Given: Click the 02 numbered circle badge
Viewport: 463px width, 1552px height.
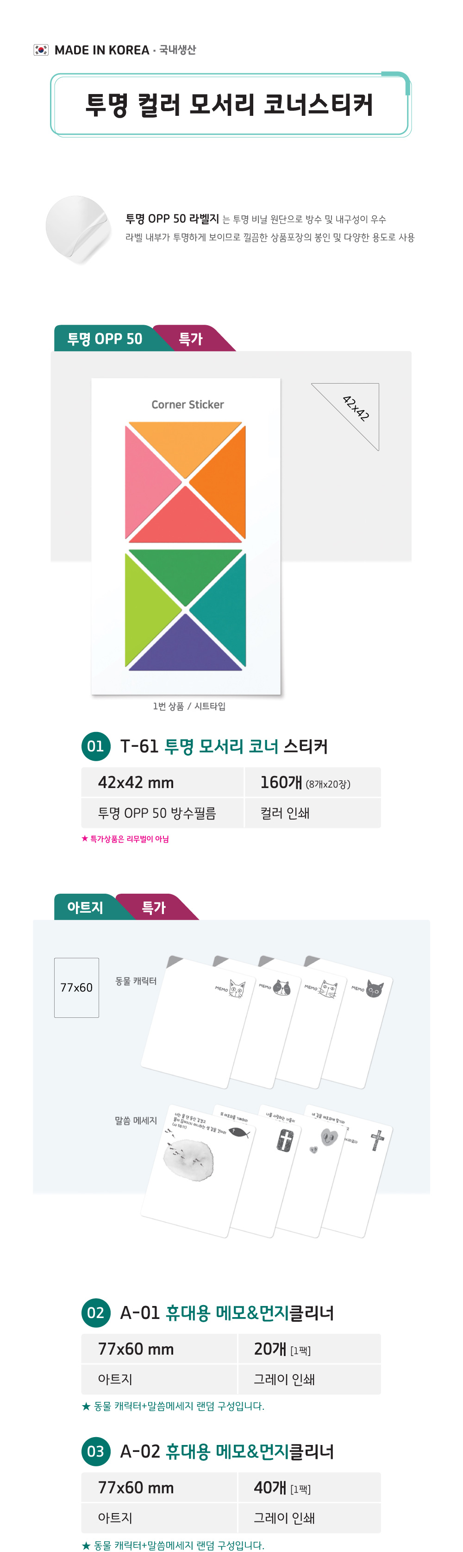Looking at the screenshot, I should click(x=96, y=1313).
